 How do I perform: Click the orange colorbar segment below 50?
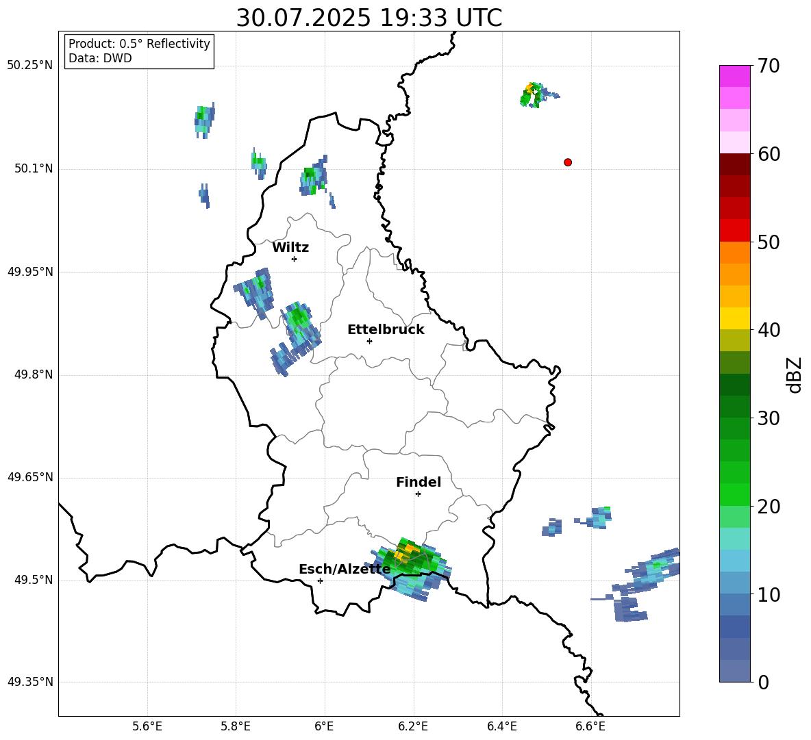point(735,253)
